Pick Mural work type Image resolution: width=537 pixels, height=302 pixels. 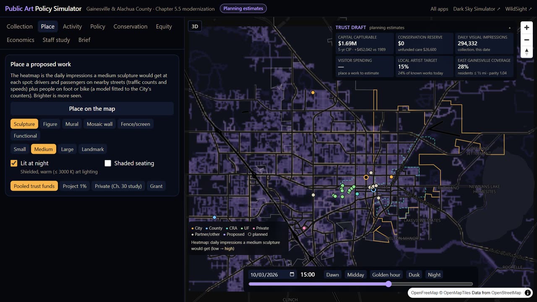click(72, 124)
